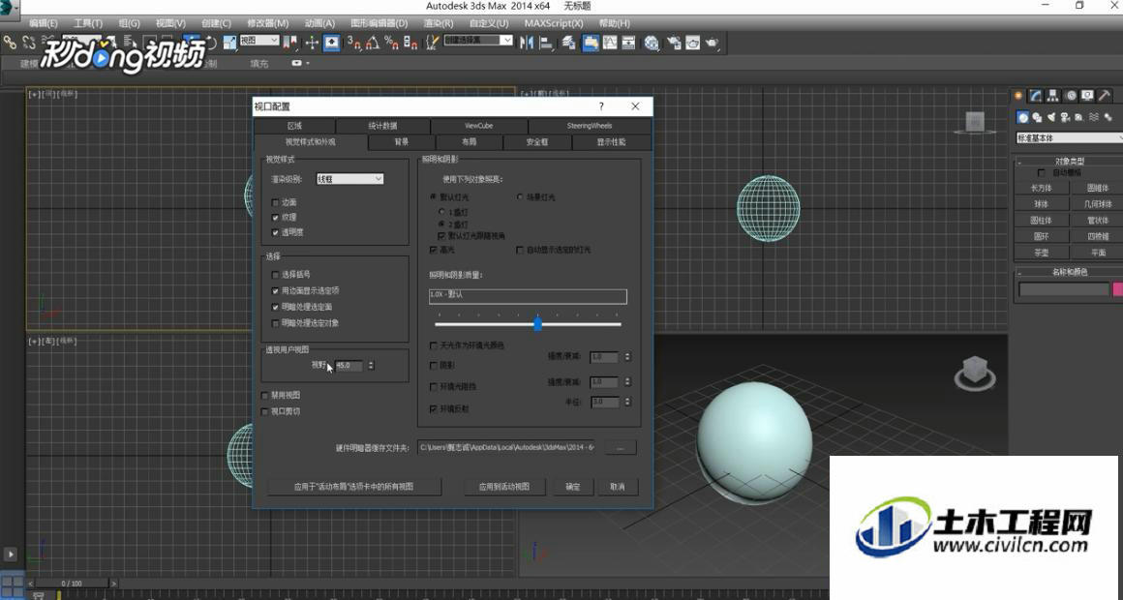1123x600 pixels.
Task: Enable the 选择括号 checkbox
Action: (276, 274)
